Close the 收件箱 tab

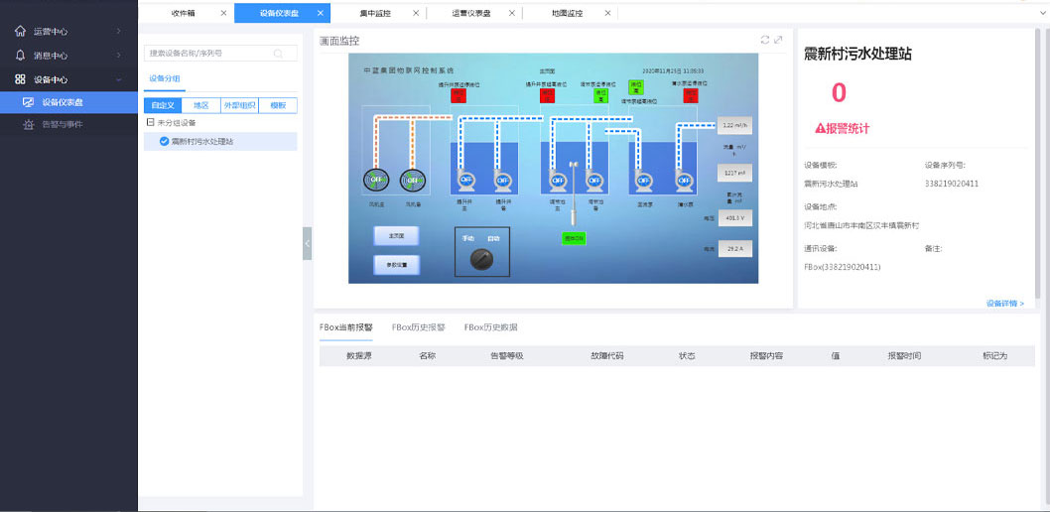(223, 13)
